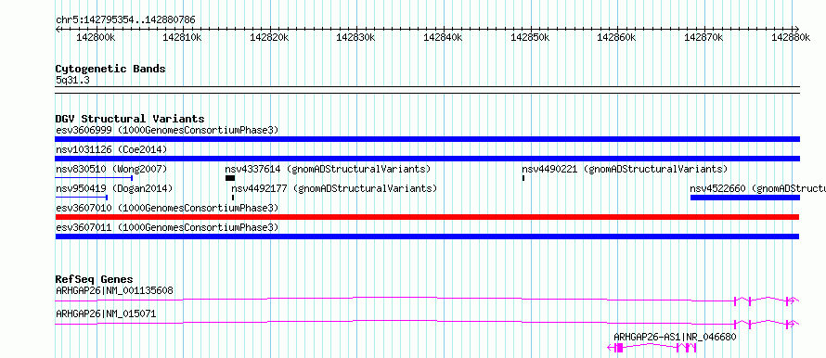Click the nsv4337614 black variant block
Image resolution: width=826 pixels, height=358 pixels.
coord(230,178)
